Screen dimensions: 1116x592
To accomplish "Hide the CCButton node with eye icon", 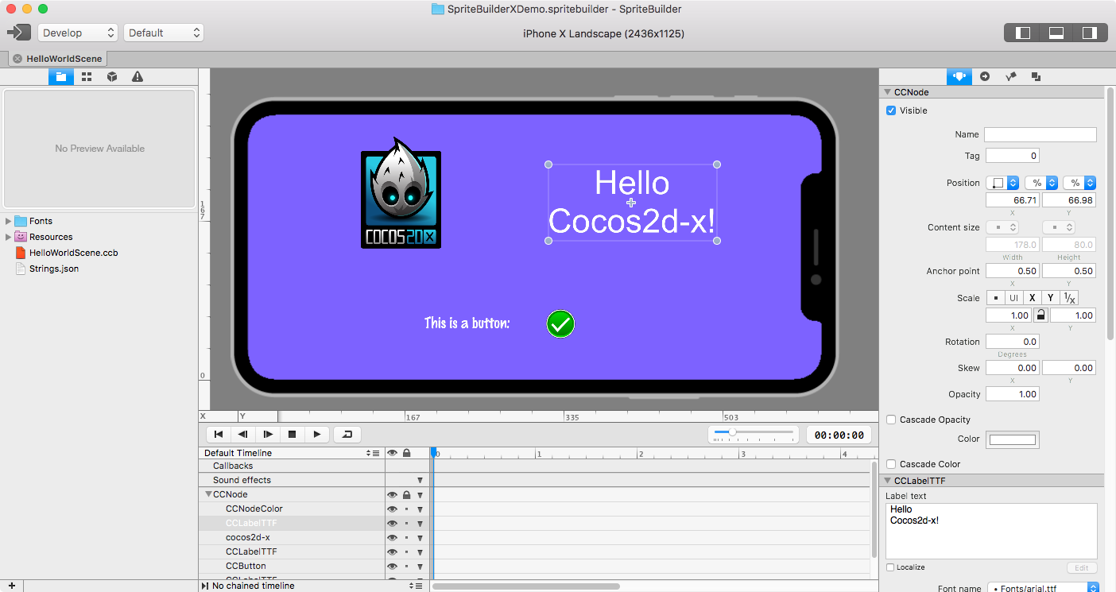I will pyautogui.click(x=392, y=567).
